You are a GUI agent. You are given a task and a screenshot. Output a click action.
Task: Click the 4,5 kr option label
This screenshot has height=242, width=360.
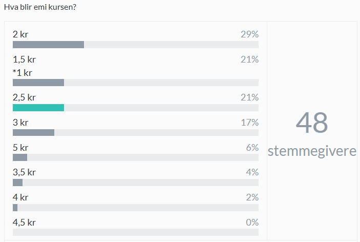(x=24, y=223)
